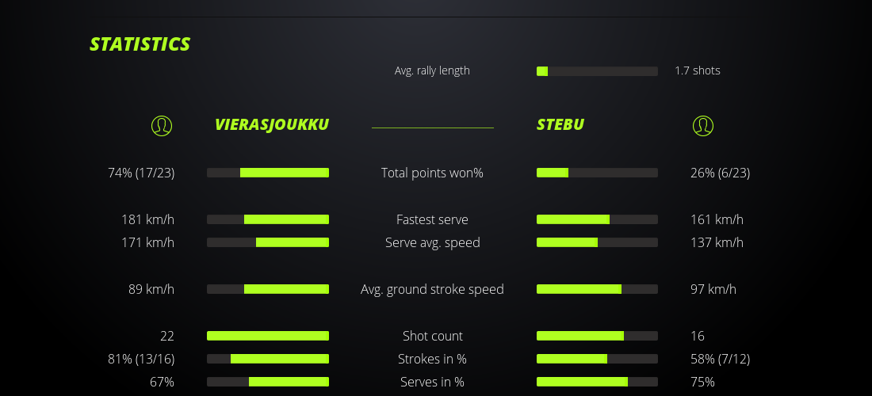Viewport: 872px width, 396px height.
Task: Click Stebu's Total points won bar
Action: [x=597, y=173]
